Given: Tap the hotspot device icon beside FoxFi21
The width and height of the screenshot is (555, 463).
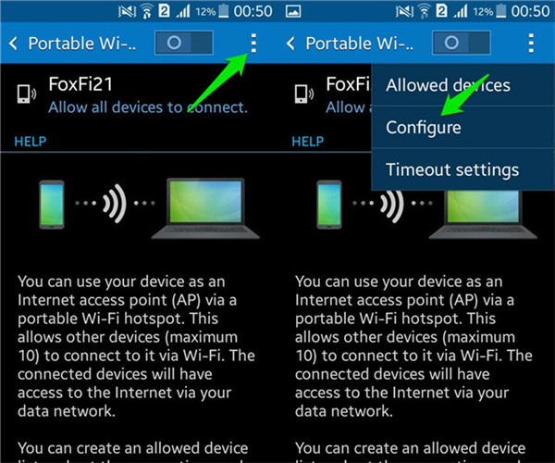Looking at the screenshot, I should [26, 94].
